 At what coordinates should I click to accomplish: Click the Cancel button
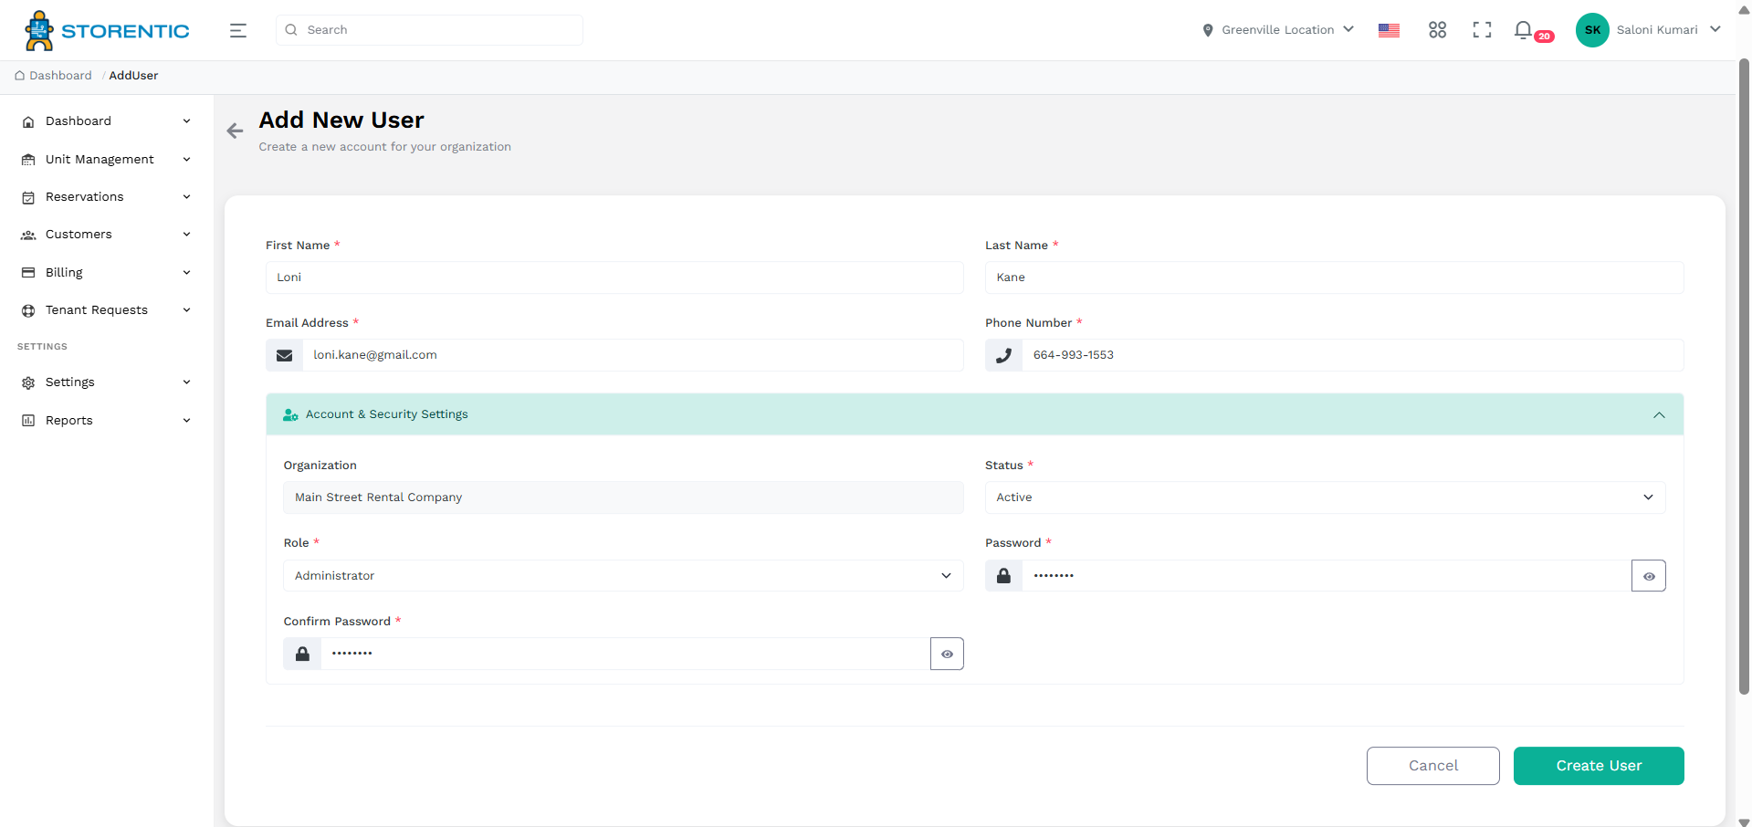pyautogui.click(x=1432, y=766)
